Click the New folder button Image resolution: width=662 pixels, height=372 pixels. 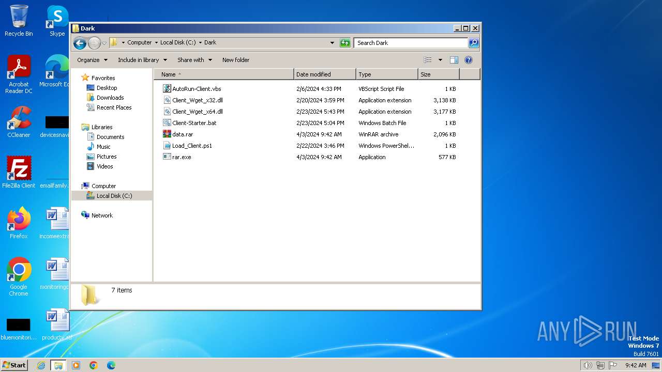pyautogui.click(x=236, y=60)
